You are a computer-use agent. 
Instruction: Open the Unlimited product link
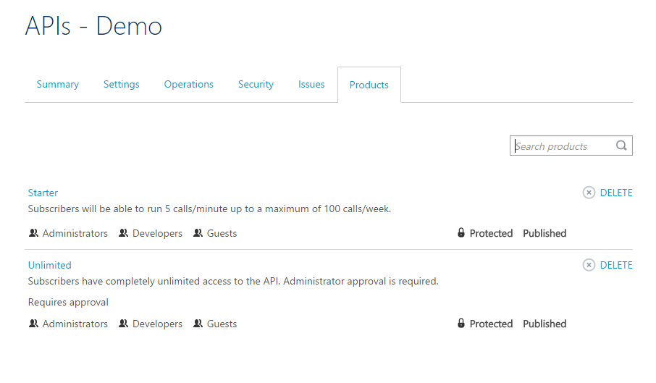click(x=49, y=265)
